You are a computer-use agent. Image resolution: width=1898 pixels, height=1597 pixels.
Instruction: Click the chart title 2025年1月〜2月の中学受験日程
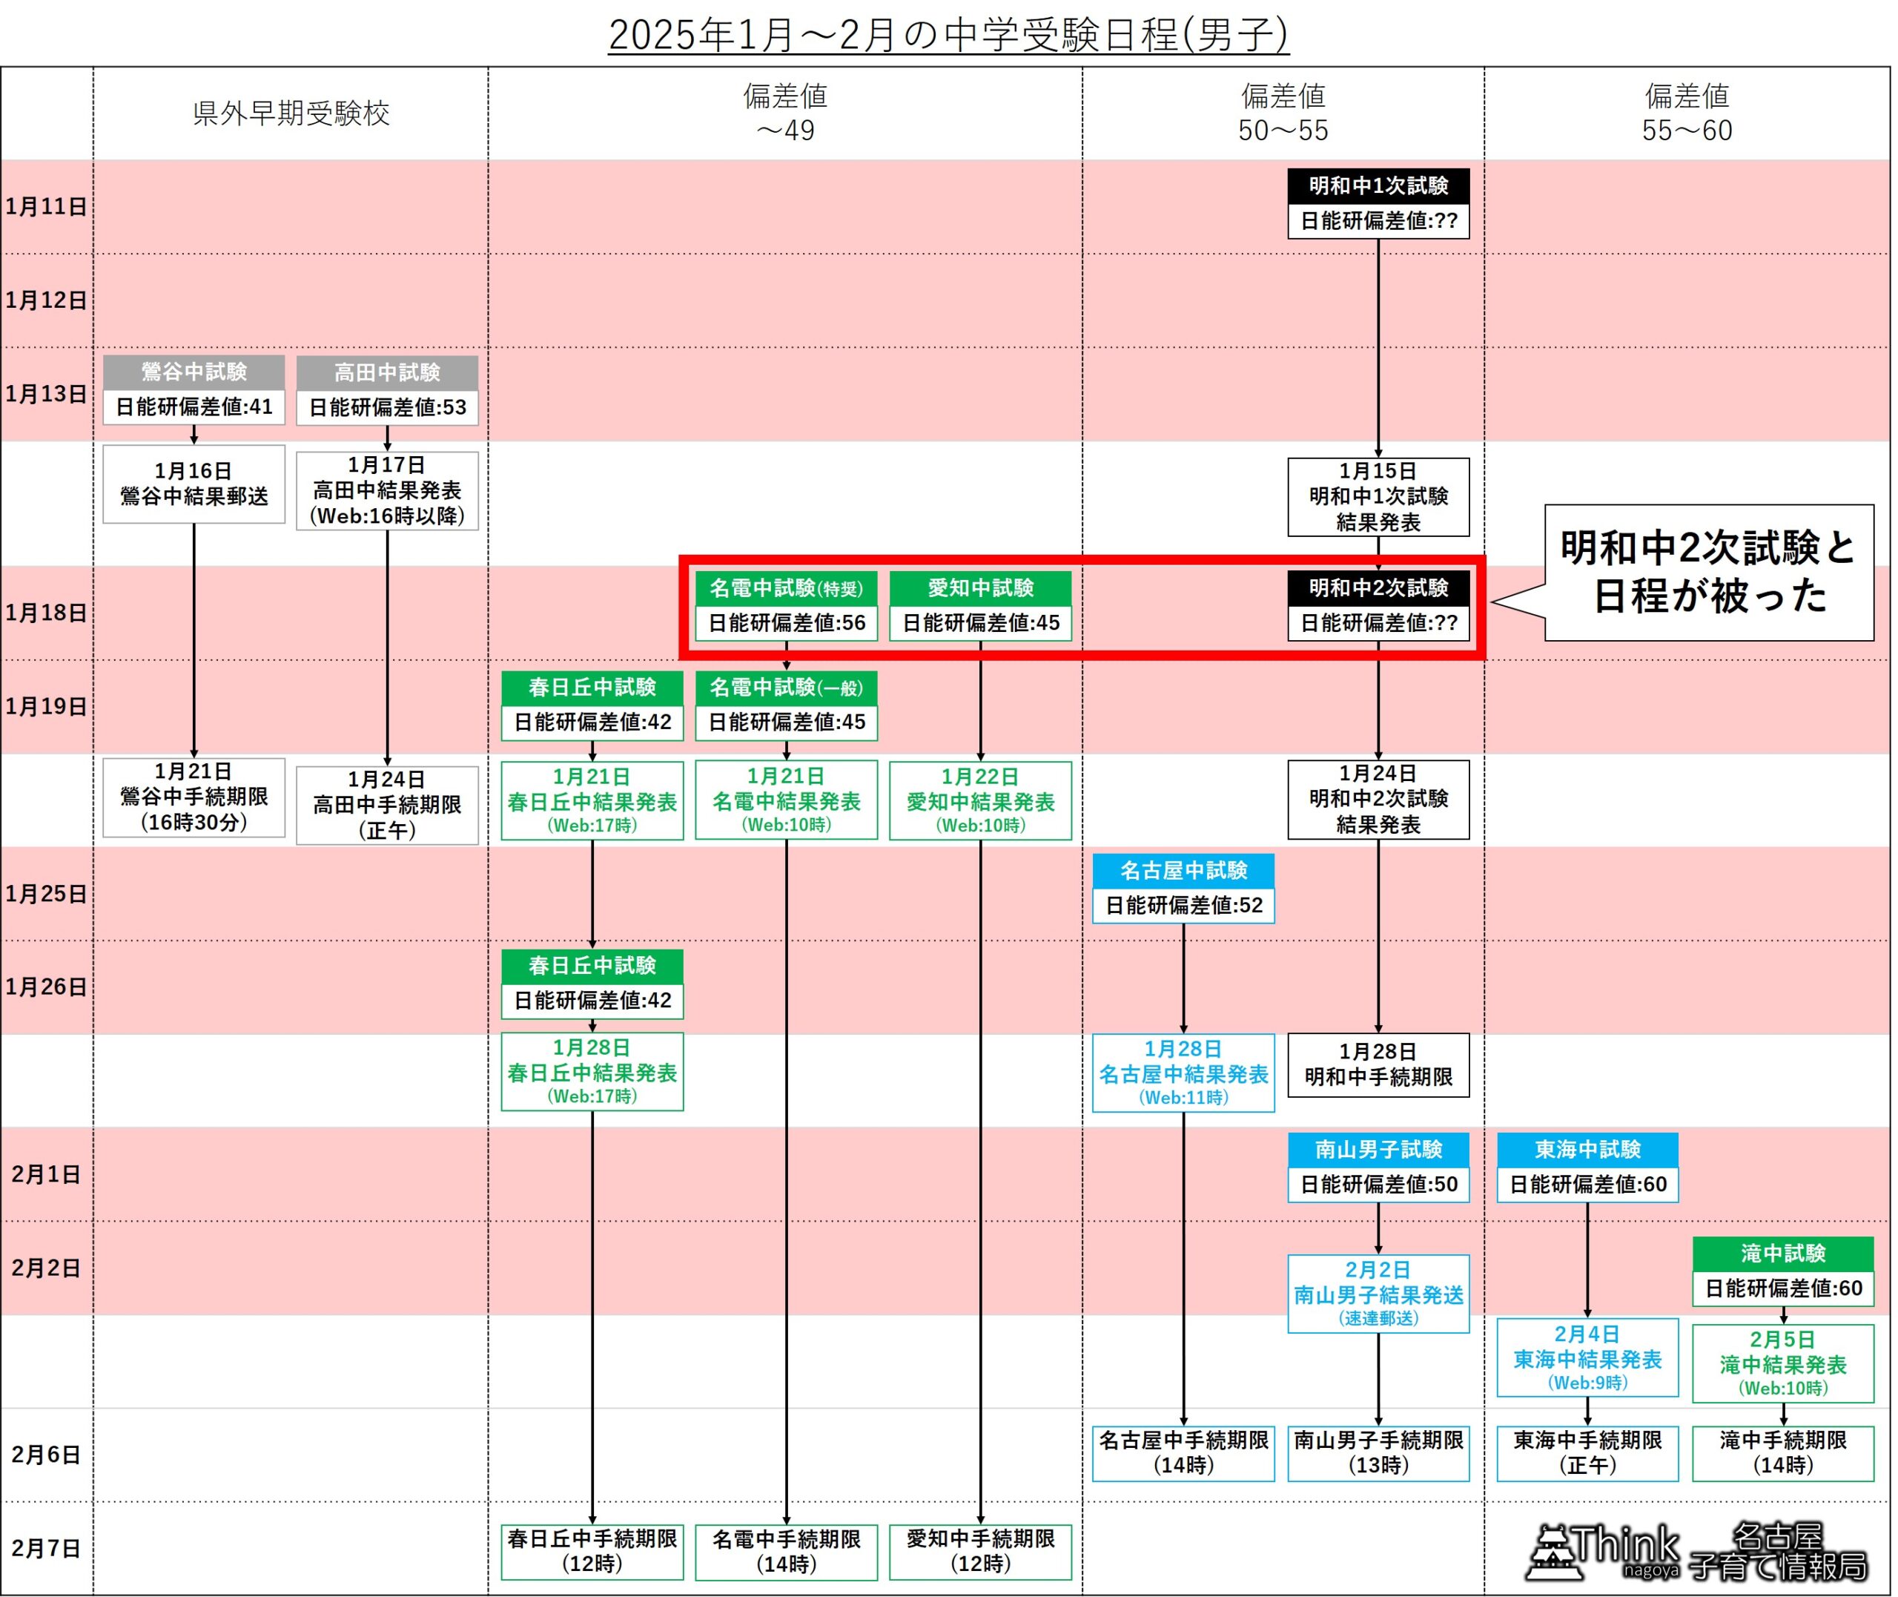948,36
